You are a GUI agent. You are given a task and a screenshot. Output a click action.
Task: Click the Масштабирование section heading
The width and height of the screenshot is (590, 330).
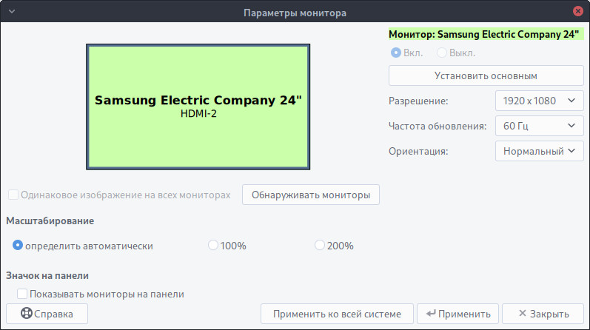coord(50,221)
